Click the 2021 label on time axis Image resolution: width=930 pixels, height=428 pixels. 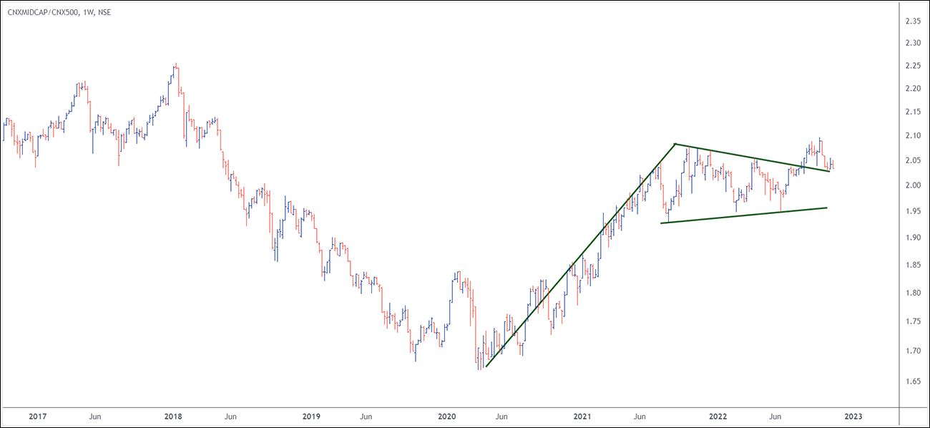coord(582,416)
